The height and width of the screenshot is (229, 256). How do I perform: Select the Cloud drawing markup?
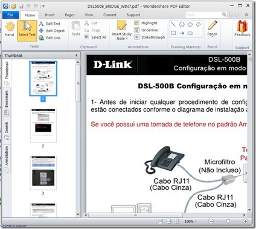coord(190,33)
